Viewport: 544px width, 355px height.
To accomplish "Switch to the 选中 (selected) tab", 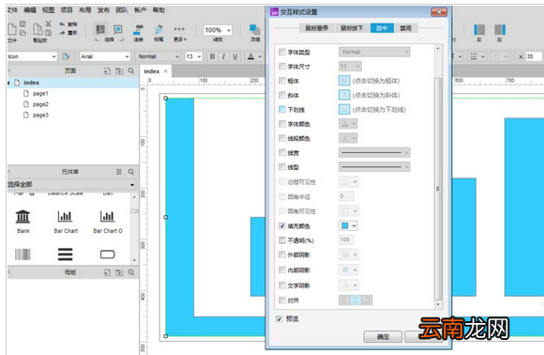I will [382, 28].
